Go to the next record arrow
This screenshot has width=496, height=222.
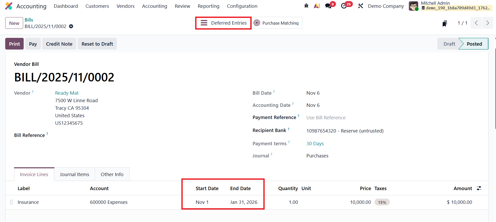pos(487,23)
